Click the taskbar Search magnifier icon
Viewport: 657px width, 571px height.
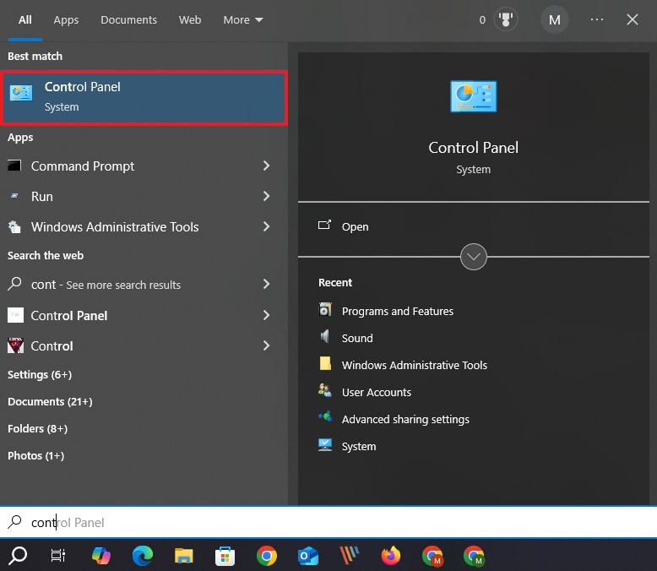click(18, 556)
